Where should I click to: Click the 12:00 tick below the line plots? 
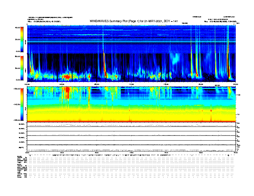[x=131, y=152]
